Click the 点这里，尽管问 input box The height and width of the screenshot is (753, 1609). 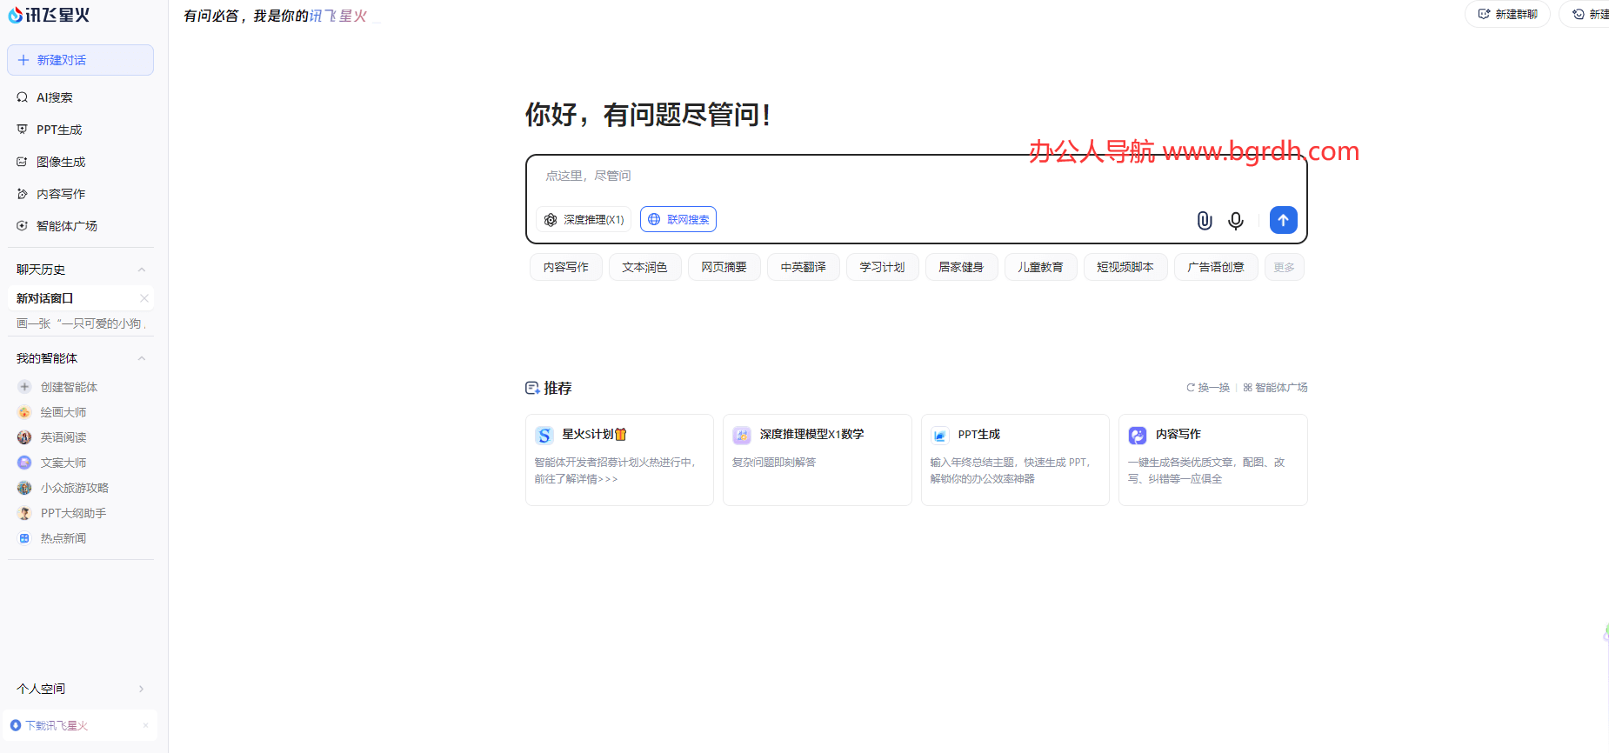tap(916, 177)
